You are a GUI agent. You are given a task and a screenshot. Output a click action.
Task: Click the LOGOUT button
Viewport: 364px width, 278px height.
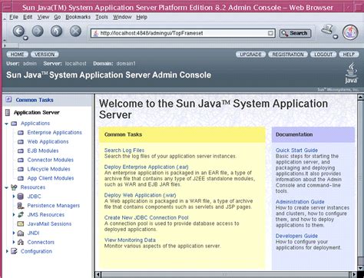click(x=323, y=55)
